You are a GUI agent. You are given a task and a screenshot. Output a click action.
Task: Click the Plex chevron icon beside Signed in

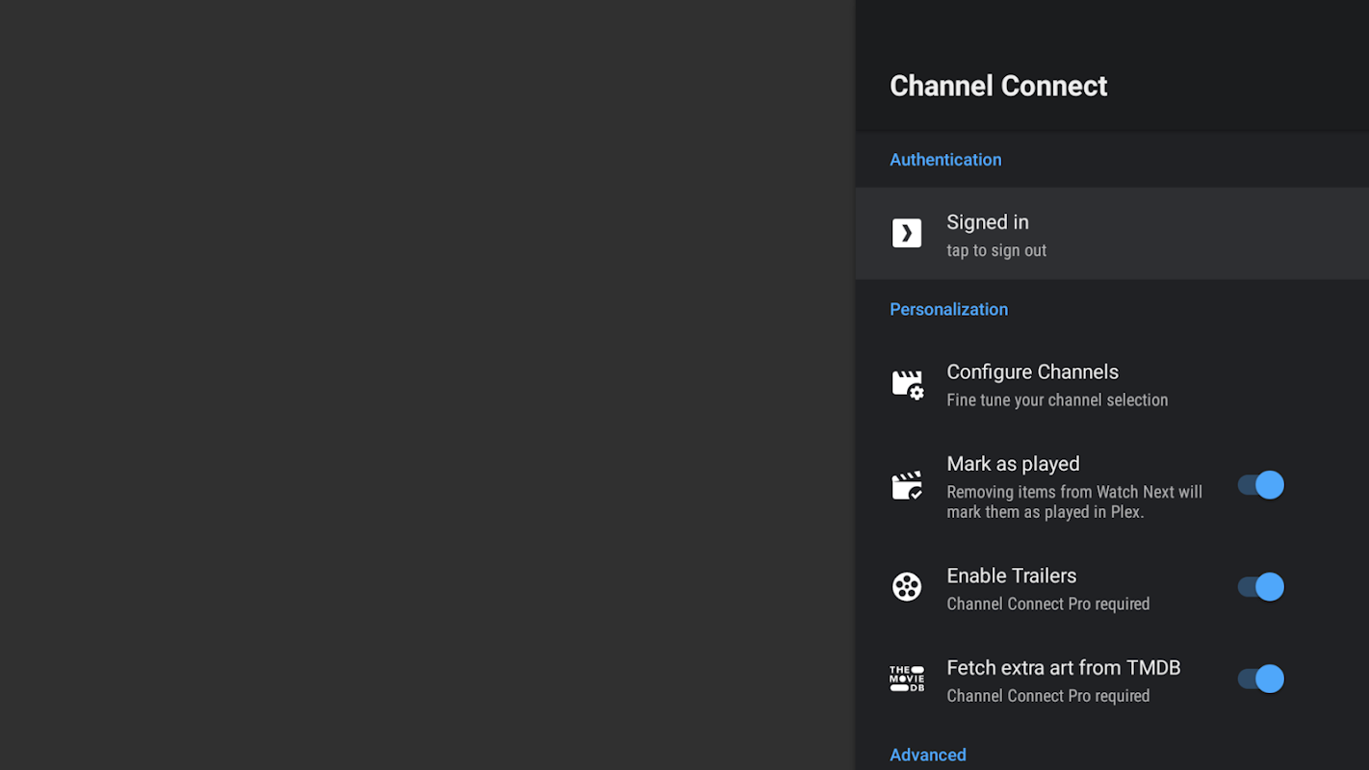pyautogui.click(x=907, y=233)
